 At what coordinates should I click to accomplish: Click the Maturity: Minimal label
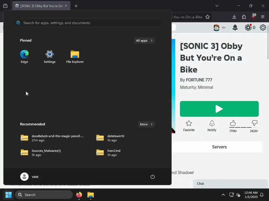coord(196,87)
